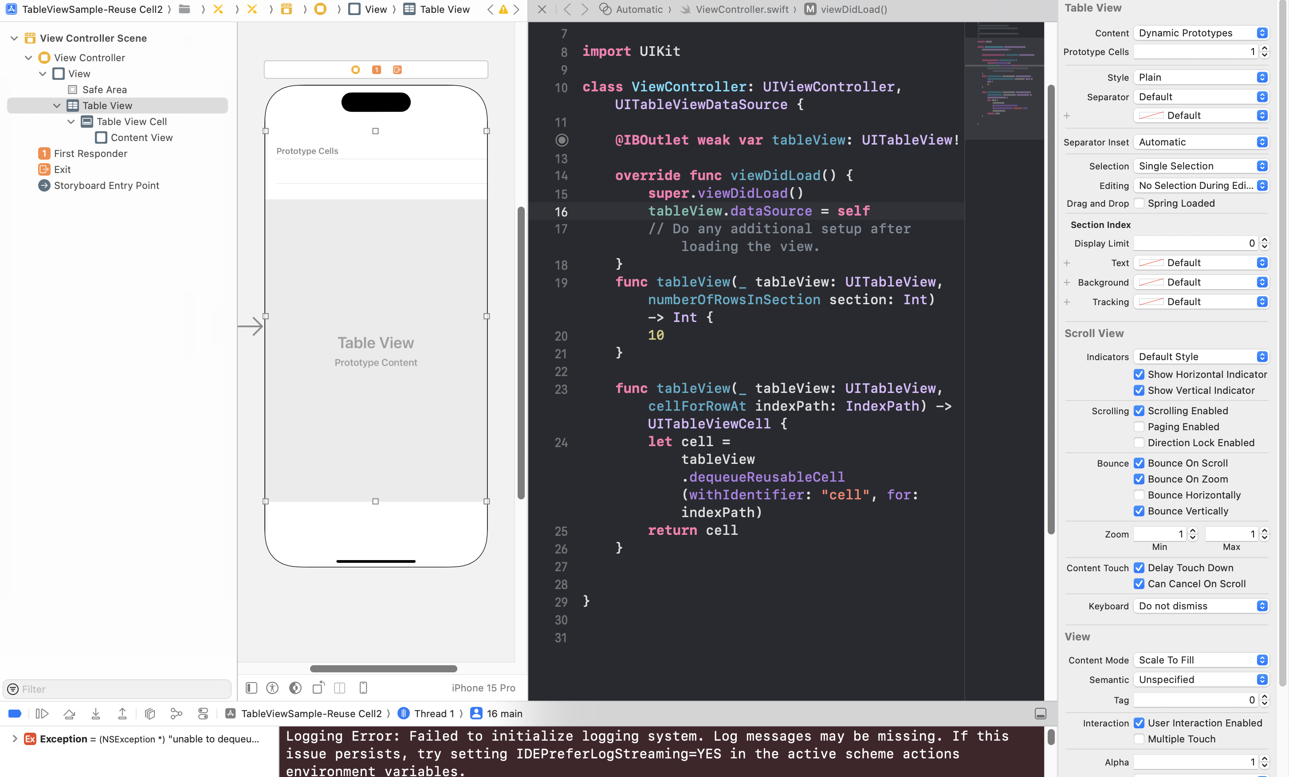This screenshot has height=777, width=1289.
Task: Change canvas orientation with rotate icon
Action: [318, 688]
